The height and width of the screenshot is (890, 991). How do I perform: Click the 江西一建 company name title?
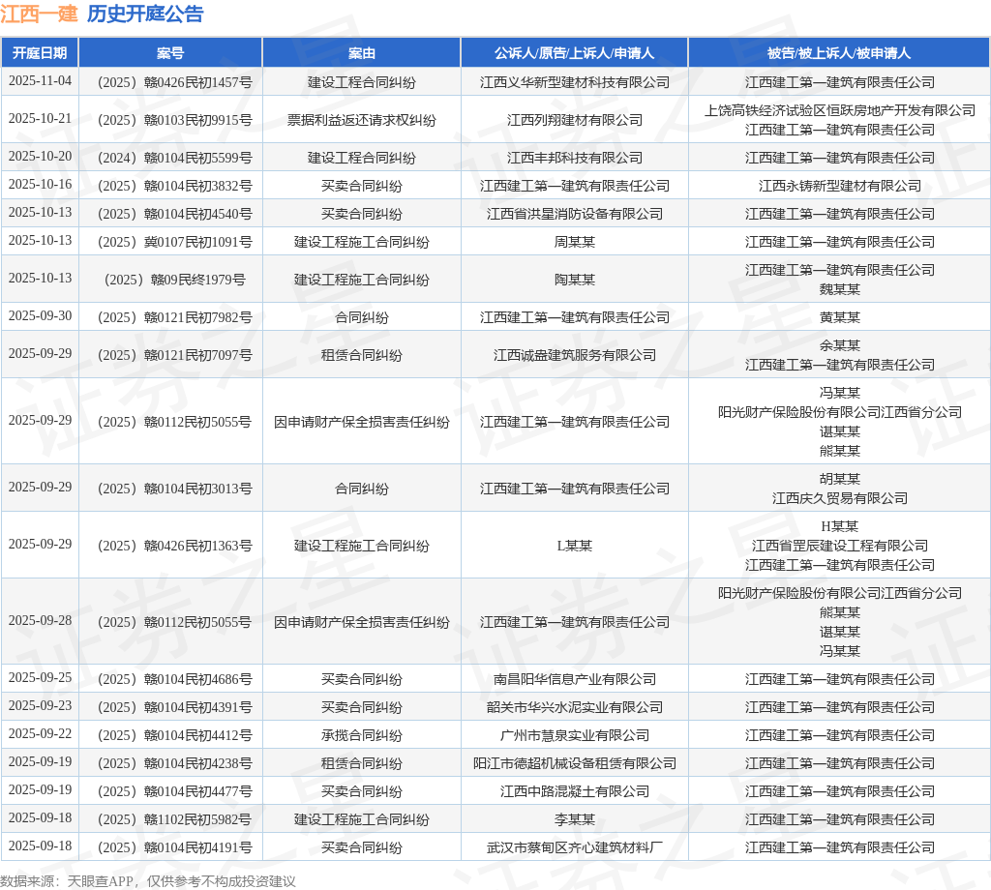pyautogui.click(x=39, y=14)
